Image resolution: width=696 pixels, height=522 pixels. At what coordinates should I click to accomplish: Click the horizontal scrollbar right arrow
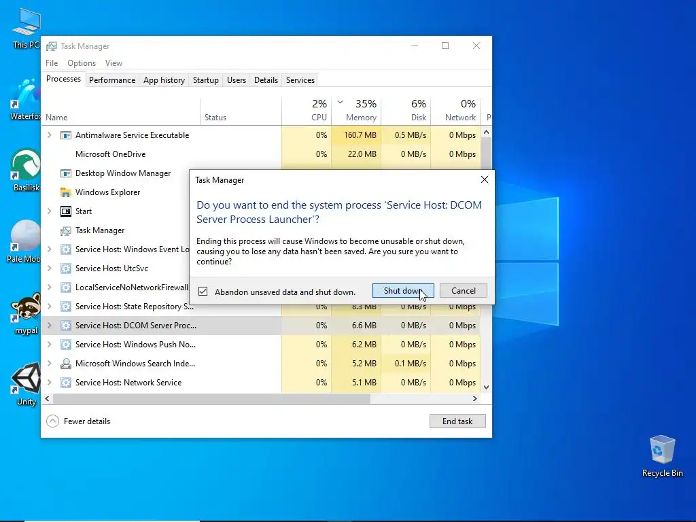point(475,398)
